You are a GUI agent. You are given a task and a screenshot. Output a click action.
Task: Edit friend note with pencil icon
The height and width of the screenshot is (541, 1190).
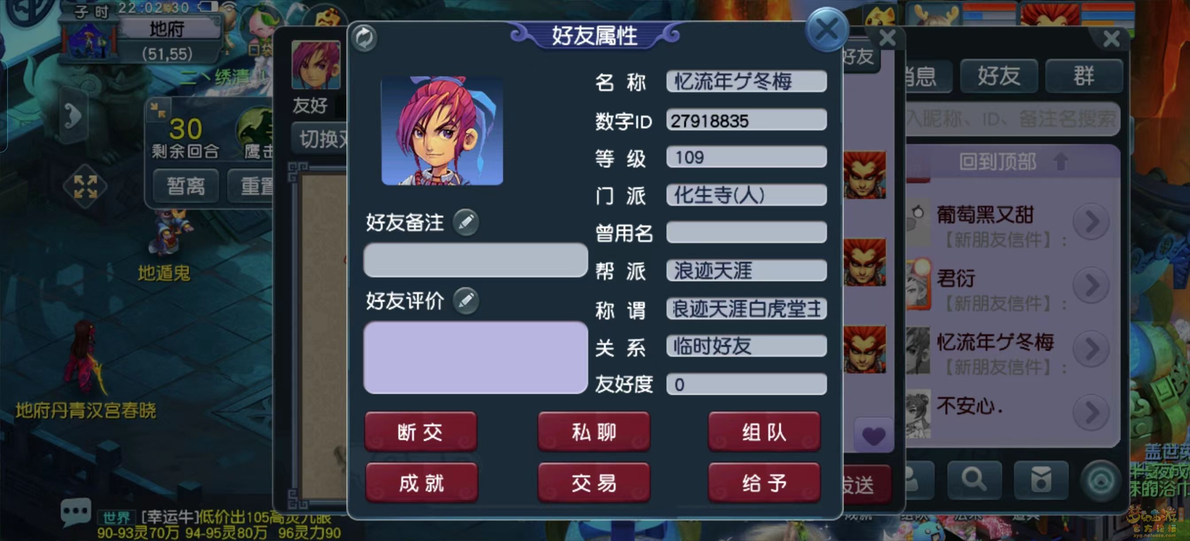[x=466, y=222]
